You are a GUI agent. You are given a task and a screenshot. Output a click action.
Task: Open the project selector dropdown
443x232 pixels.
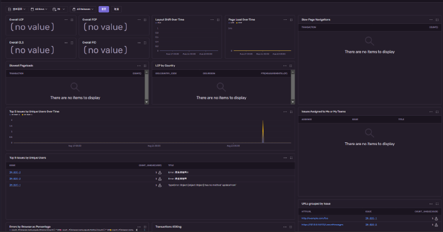17,9
